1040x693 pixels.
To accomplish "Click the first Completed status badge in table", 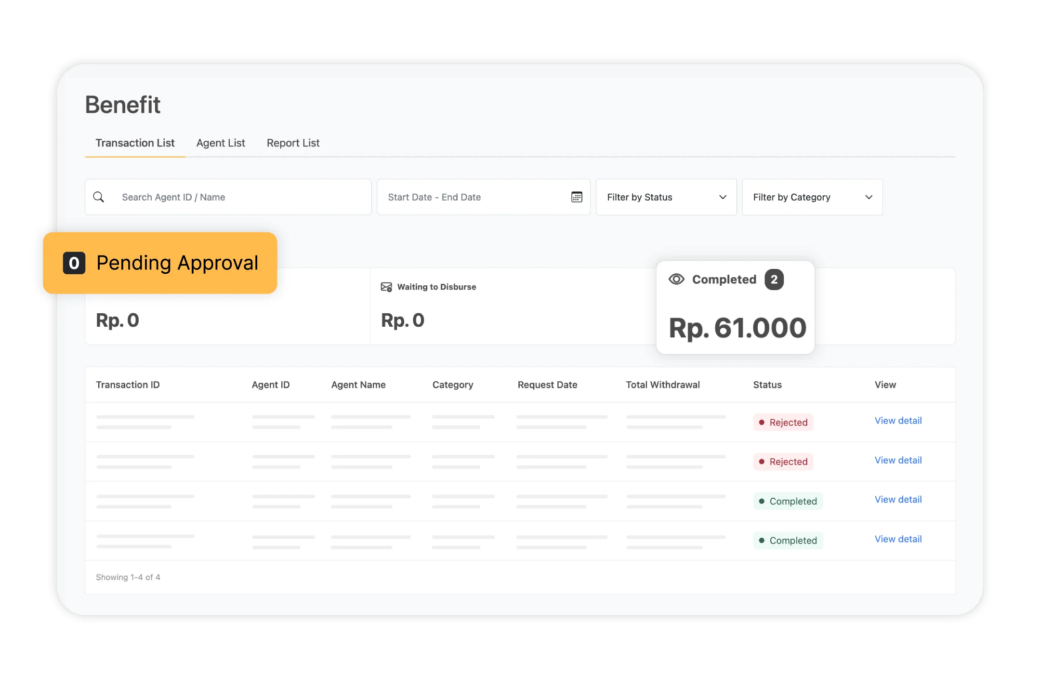I will click(x=788, y=501).
